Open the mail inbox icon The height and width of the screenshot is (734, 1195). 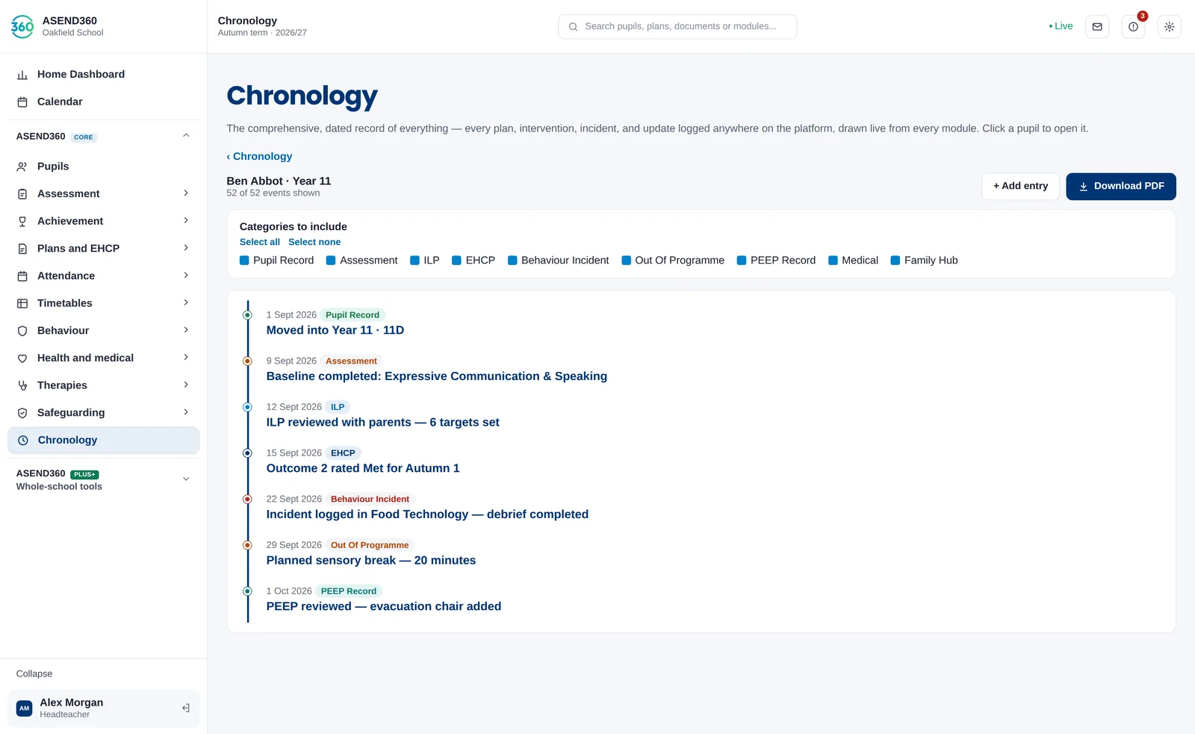1097,27
